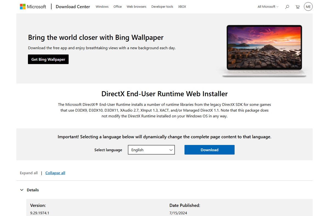329x216 pixels.
Task: Collapse the Details section chevron
Action: point(22,190)
